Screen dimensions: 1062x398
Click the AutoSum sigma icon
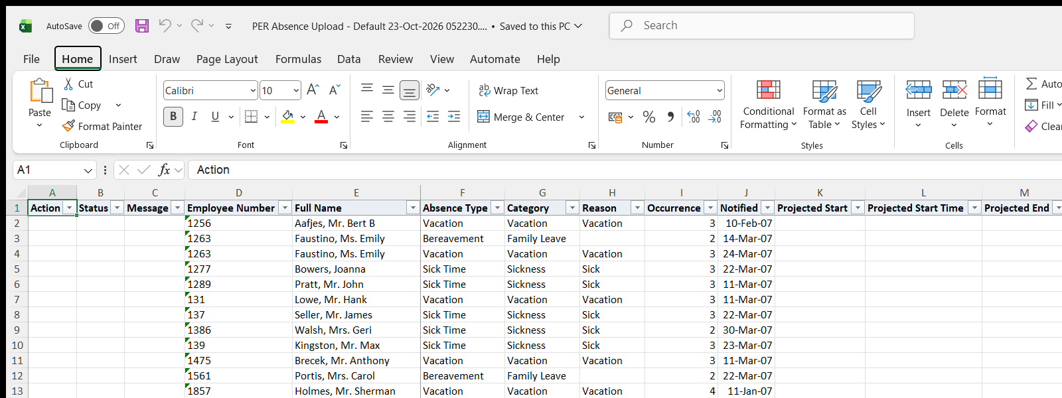tap(1031, 84)
